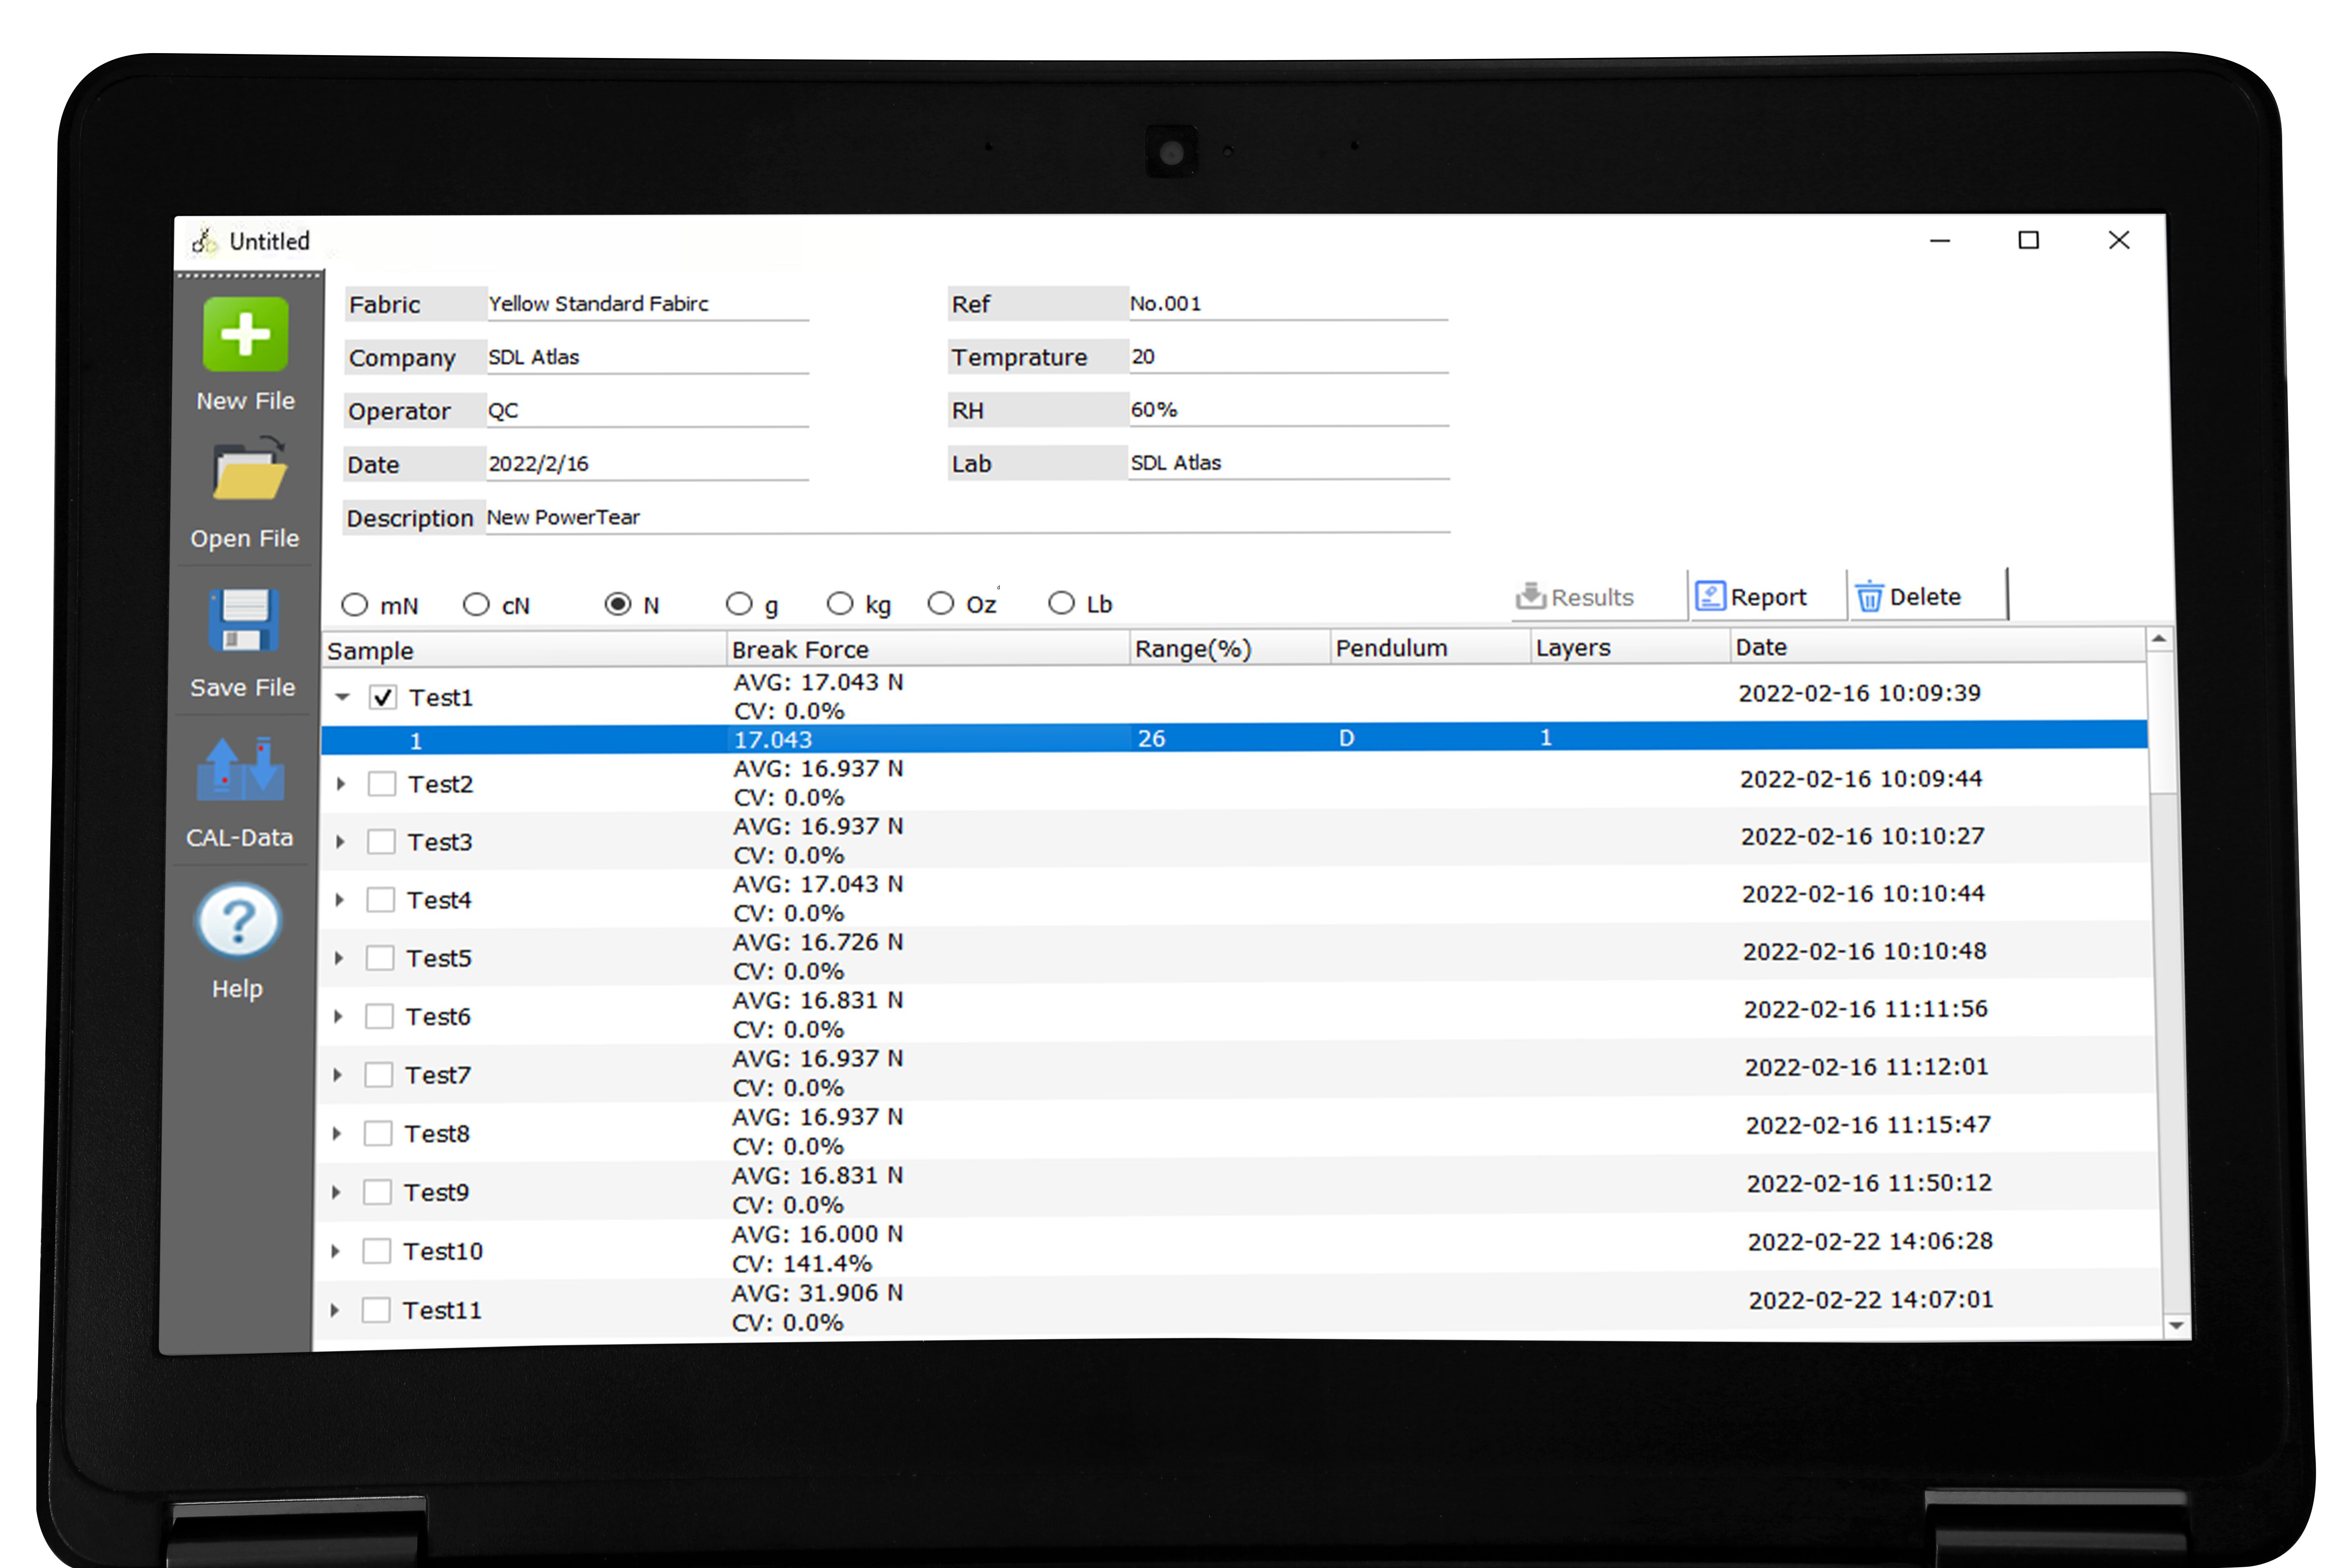
Task: Expand the Test10 row
Action: (x=335, y=1251)
